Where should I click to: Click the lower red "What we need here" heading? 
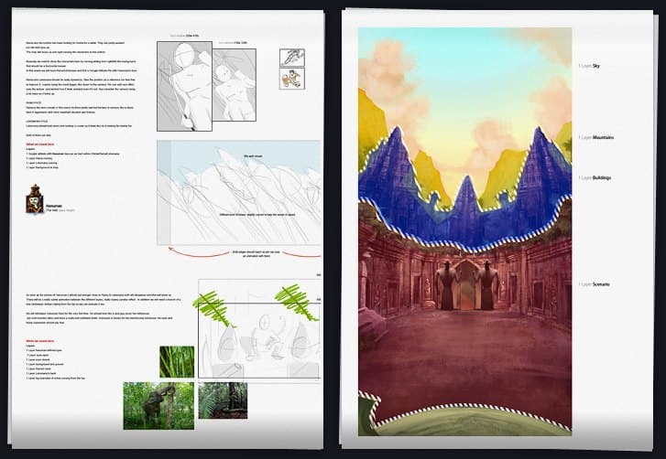39,341
